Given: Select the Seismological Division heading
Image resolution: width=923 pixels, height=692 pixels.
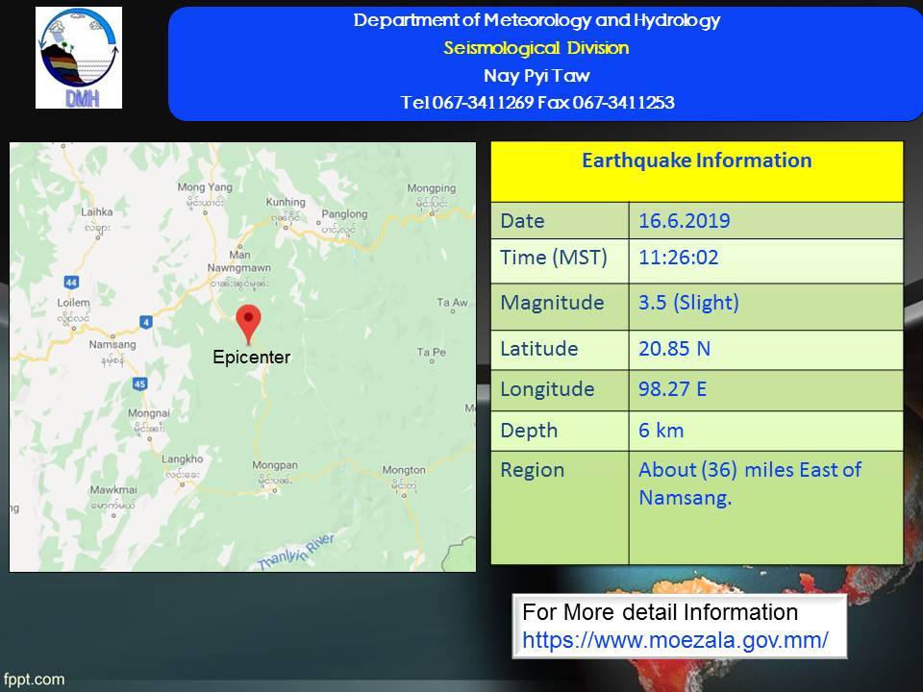Looking at the screenshot, I should [x=536, y=48].
